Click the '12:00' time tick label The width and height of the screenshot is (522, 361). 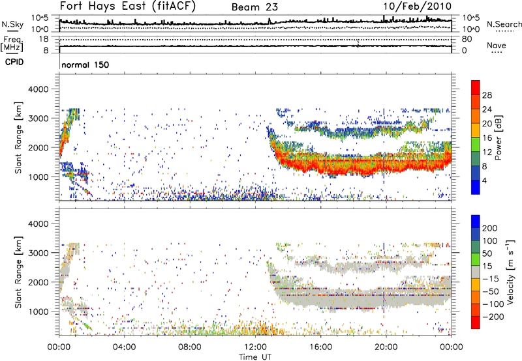tap(255, 347)
